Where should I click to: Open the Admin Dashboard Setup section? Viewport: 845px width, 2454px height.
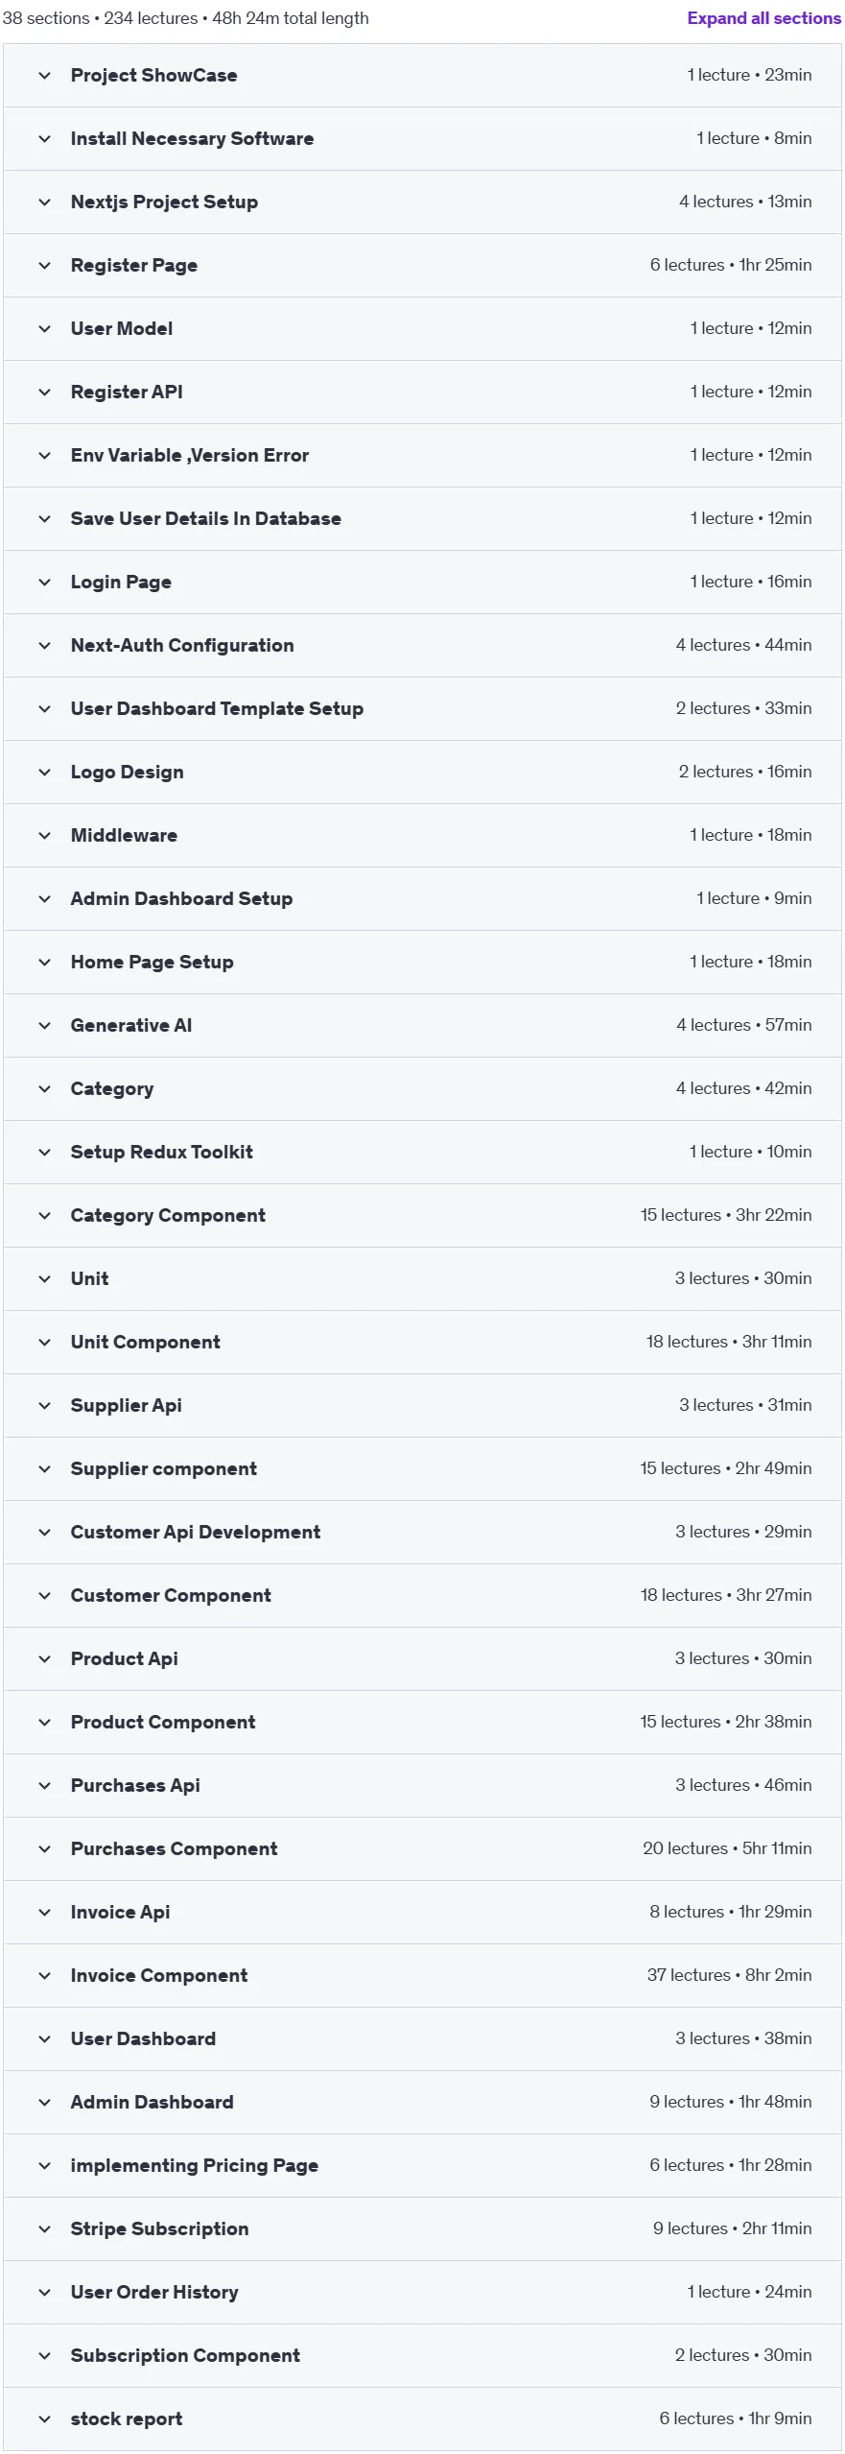(422, 899)
